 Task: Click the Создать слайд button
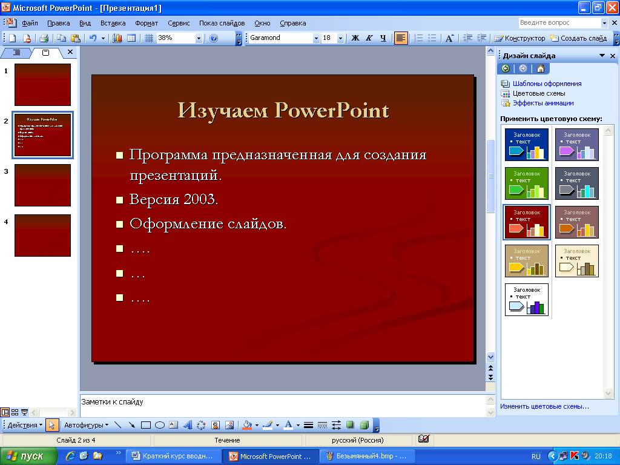click(x=579, y=38)
